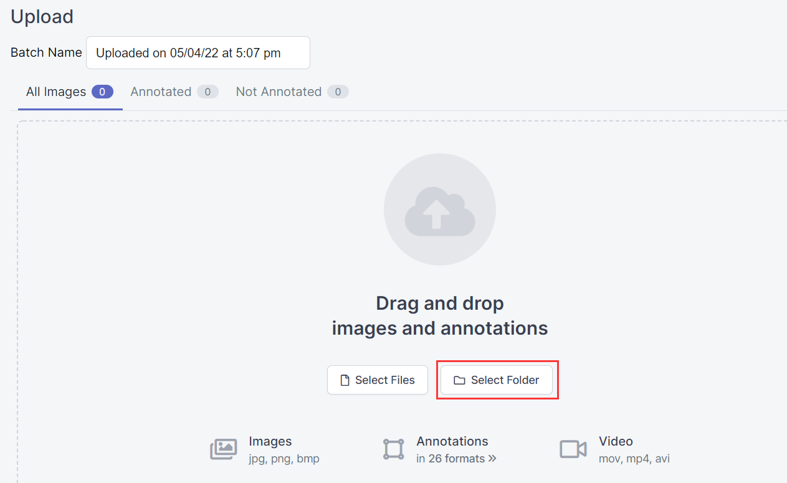
Task: Click the All Images count badge
Action: point(102,92)
